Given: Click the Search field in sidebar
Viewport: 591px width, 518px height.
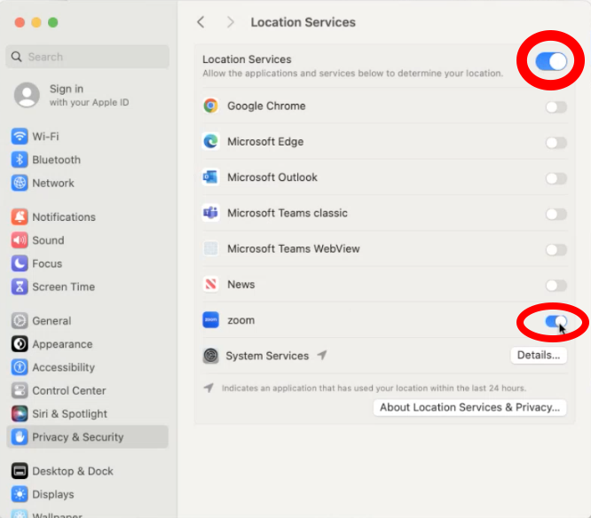Looking at the screenshot, I should pyautogui.click(x=87, y=57).
